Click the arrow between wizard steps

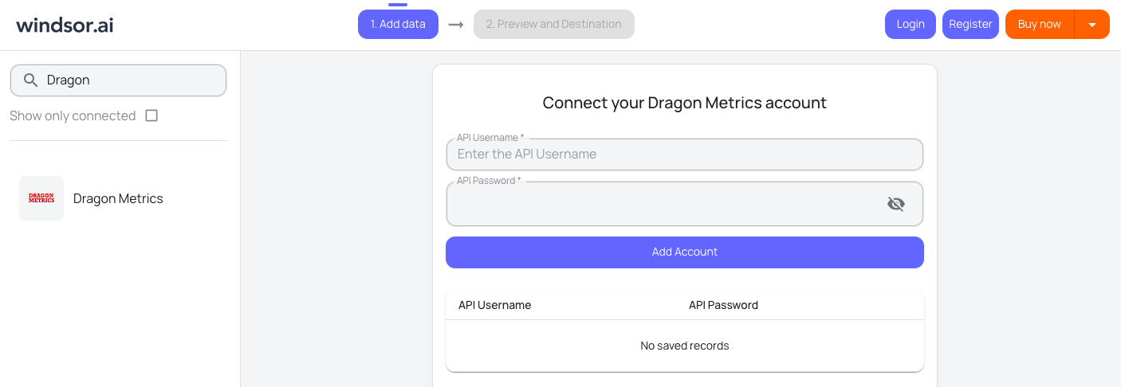pos(456,25)
